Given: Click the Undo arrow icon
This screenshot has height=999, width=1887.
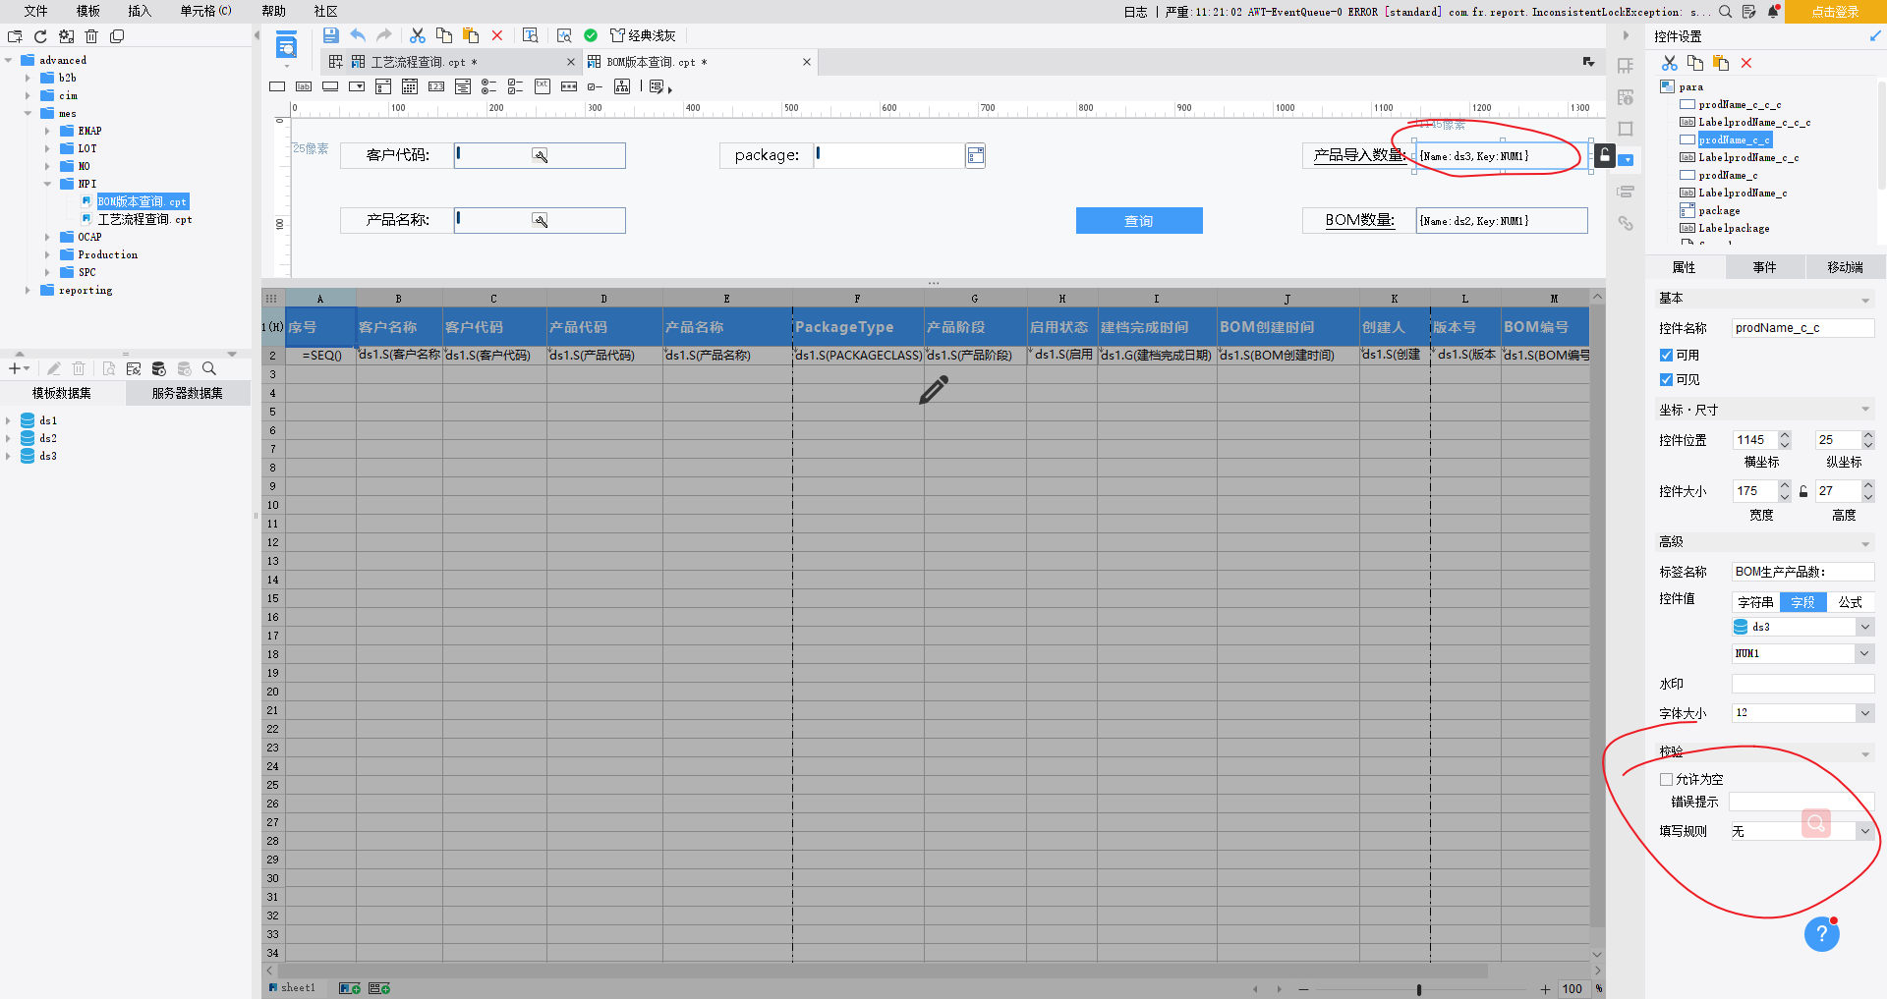Looking at the screenshot, I should click(x=358, y=35).
